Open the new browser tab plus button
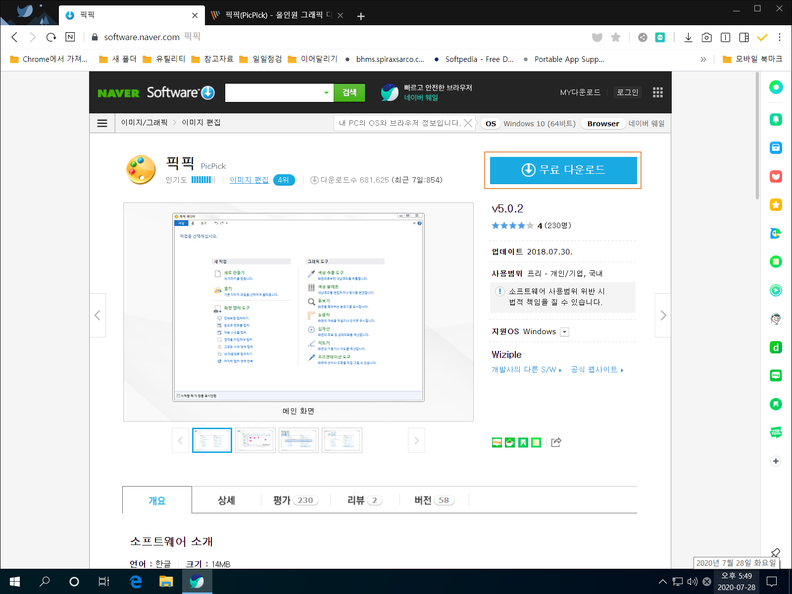This screenshot has width=792, height=594. click(361, 16)
